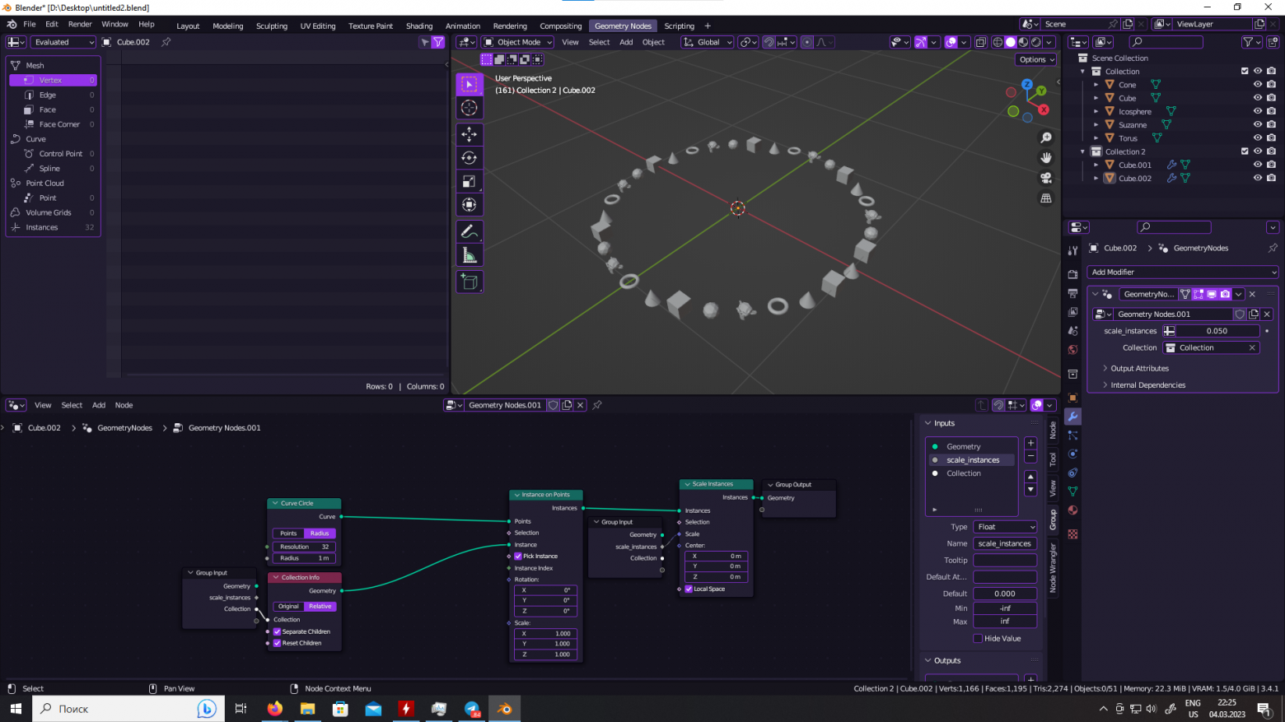Hide the Suzanne object with eye icon
1285x722 pixels.
pos(1257,125)
